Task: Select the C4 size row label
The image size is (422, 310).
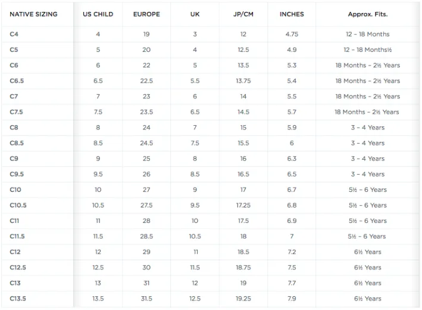Action: 14,34
